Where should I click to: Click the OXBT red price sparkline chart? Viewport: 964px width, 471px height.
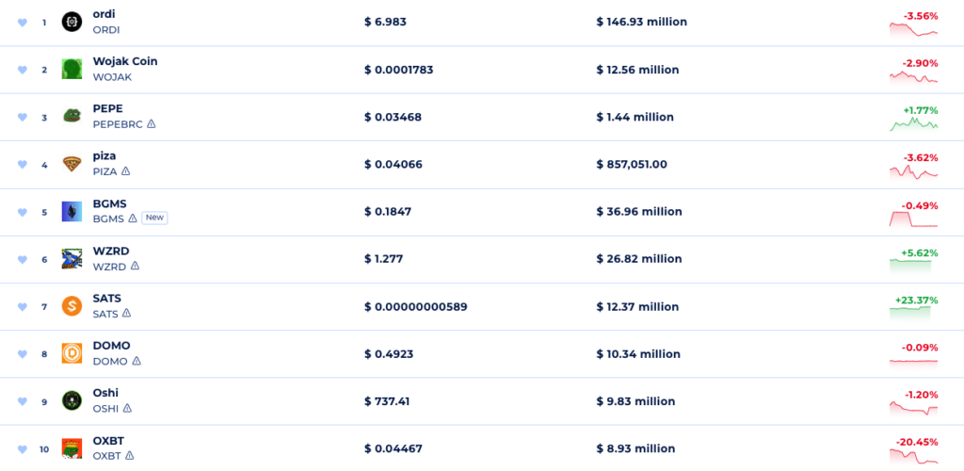click(913, 456)
